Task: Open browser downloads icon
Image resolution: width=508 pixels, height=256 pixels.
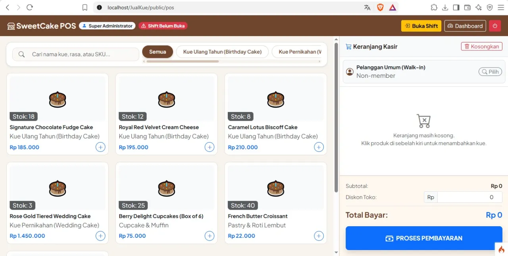Action: [445, 8]
